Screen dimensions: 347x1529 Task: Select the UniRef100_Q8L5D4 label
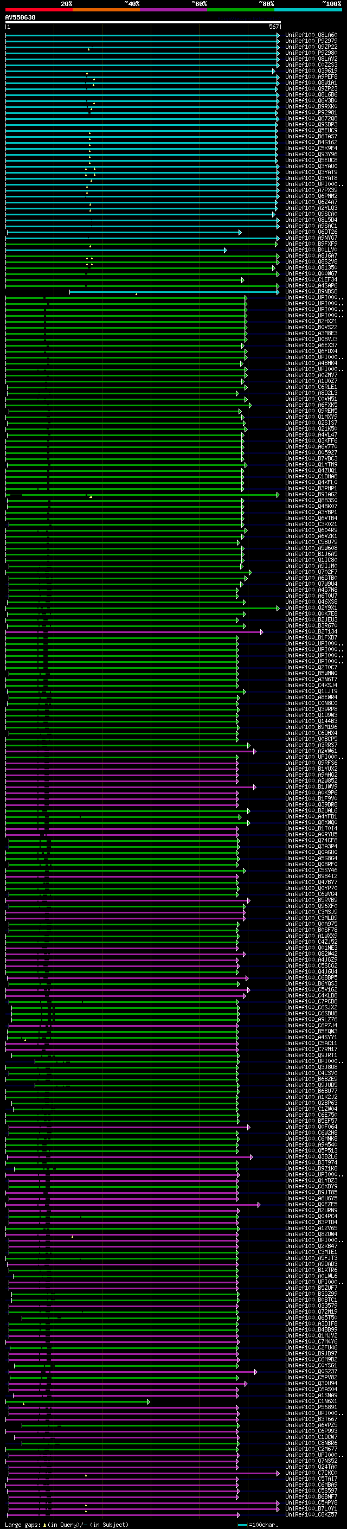coord(311,220)
